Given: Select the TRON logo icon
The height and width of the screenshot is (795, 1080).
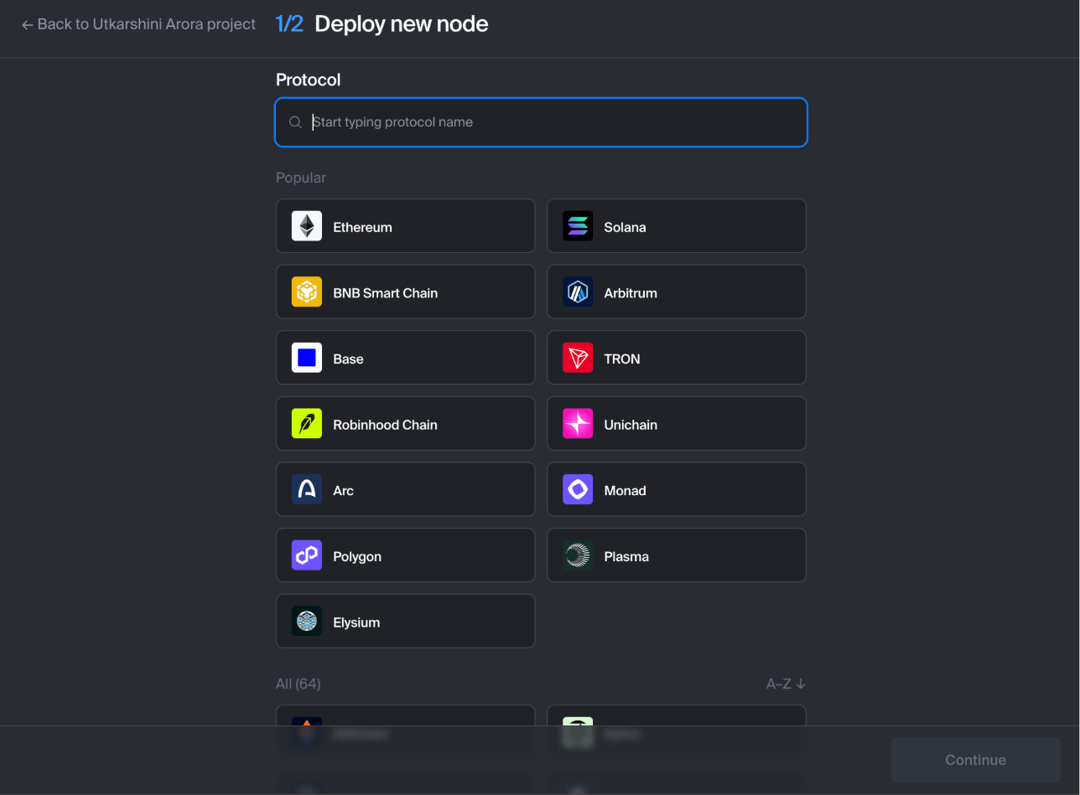Looking at the screenshot, I should pyautogui.click(x=578, y=359).
